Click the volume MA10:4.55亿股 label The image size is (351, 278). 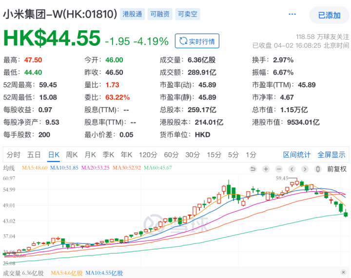tap(104, 273)
